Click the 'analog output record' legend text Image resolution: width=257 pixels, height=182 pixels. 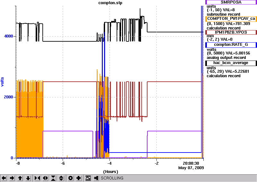point(226,58)
